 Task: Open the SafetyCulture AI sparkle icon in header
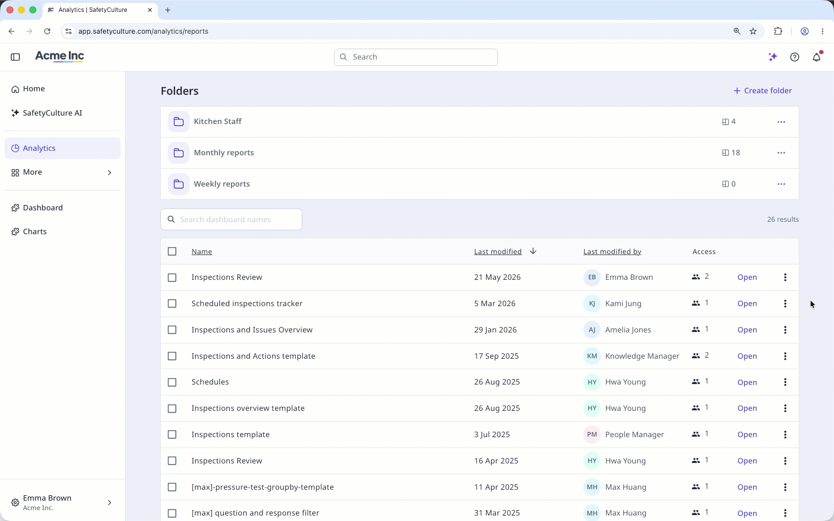pyautogui.click(x=772, y=57)
